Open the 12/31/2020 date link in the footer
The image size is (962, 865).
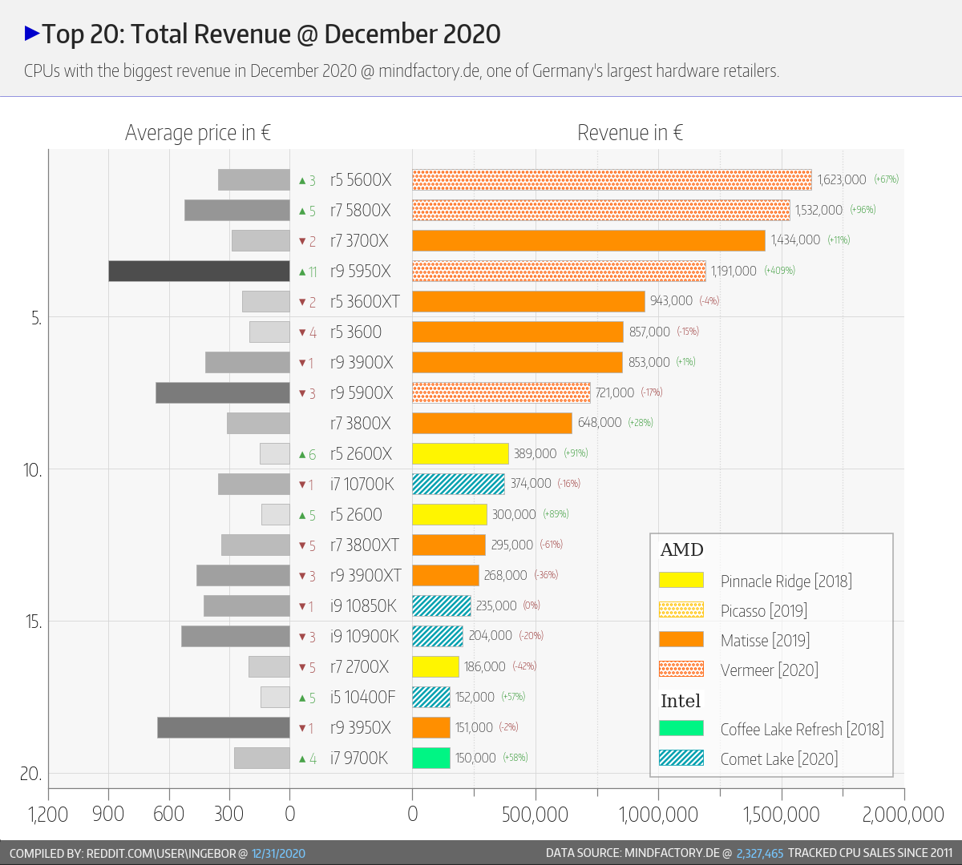point(278,853)
